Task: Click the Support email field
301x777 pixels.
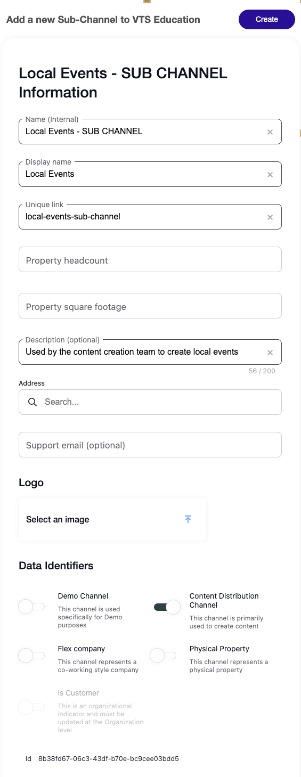Action: click(150, 445)
